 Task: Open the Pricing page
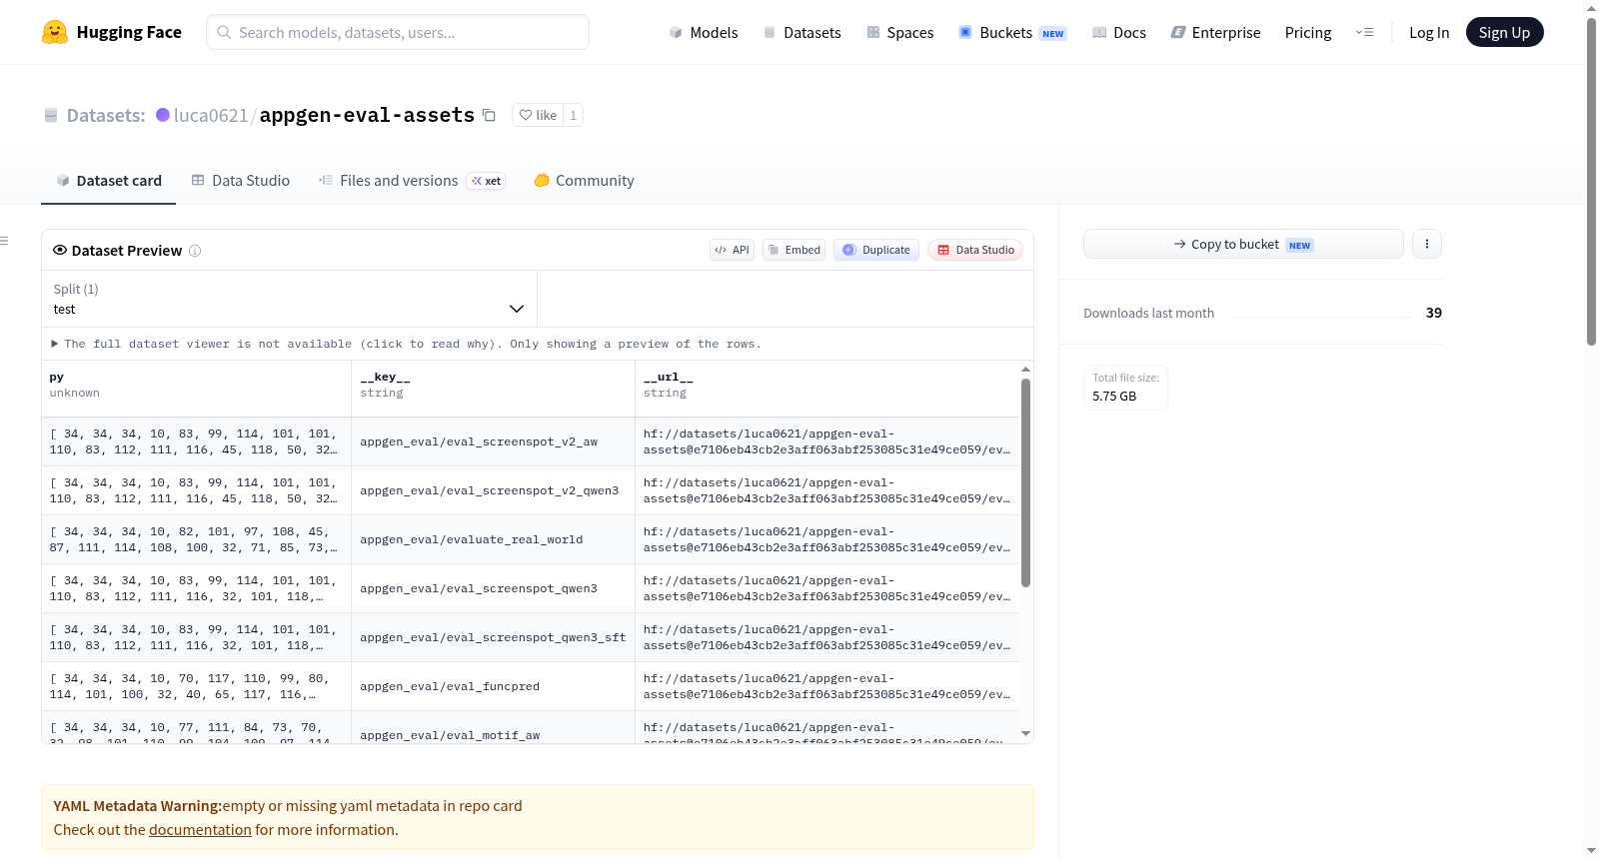point(1308,32)
